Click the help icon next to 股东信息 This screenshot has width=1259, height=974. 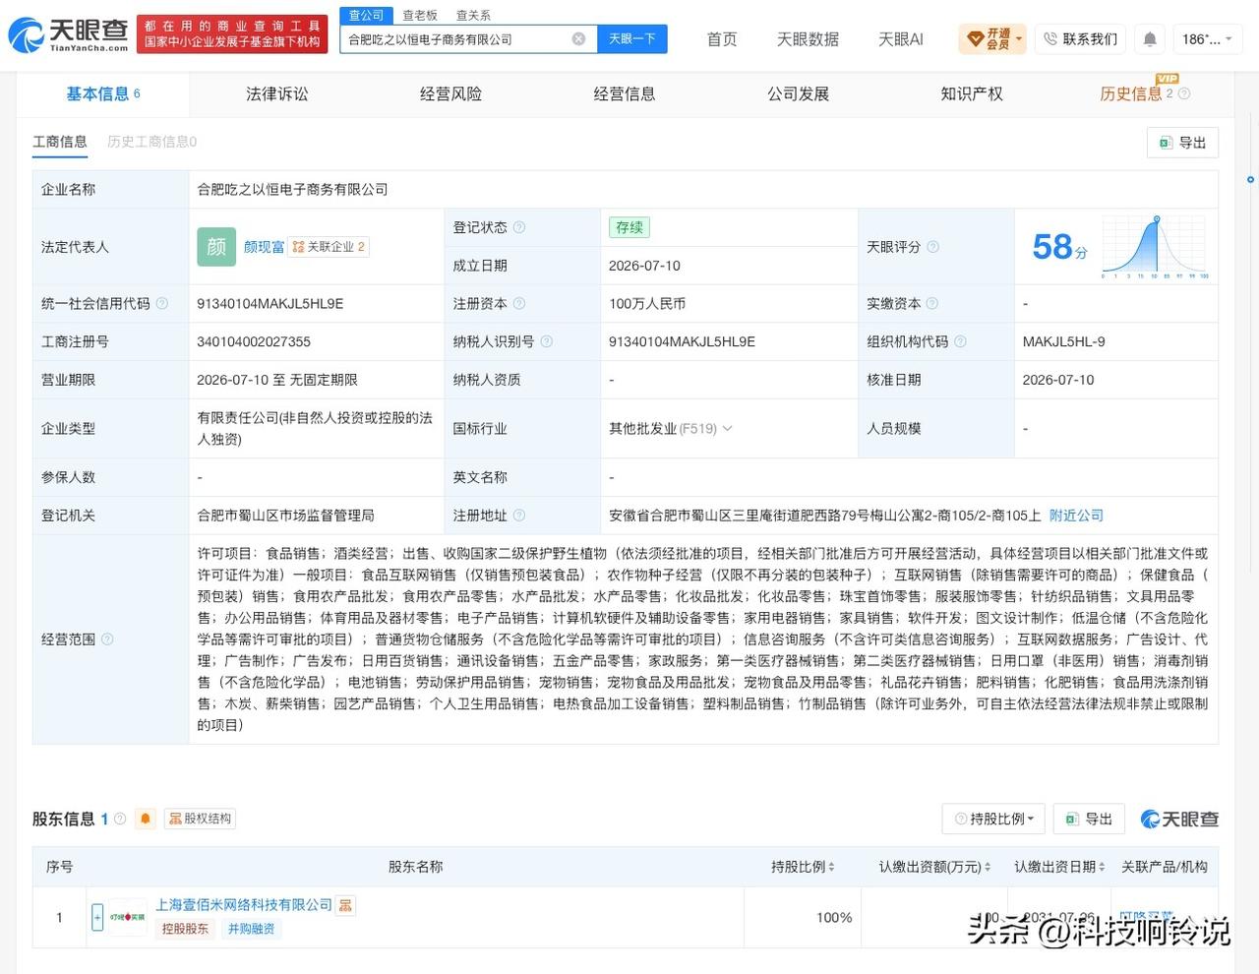coord(120,819)
